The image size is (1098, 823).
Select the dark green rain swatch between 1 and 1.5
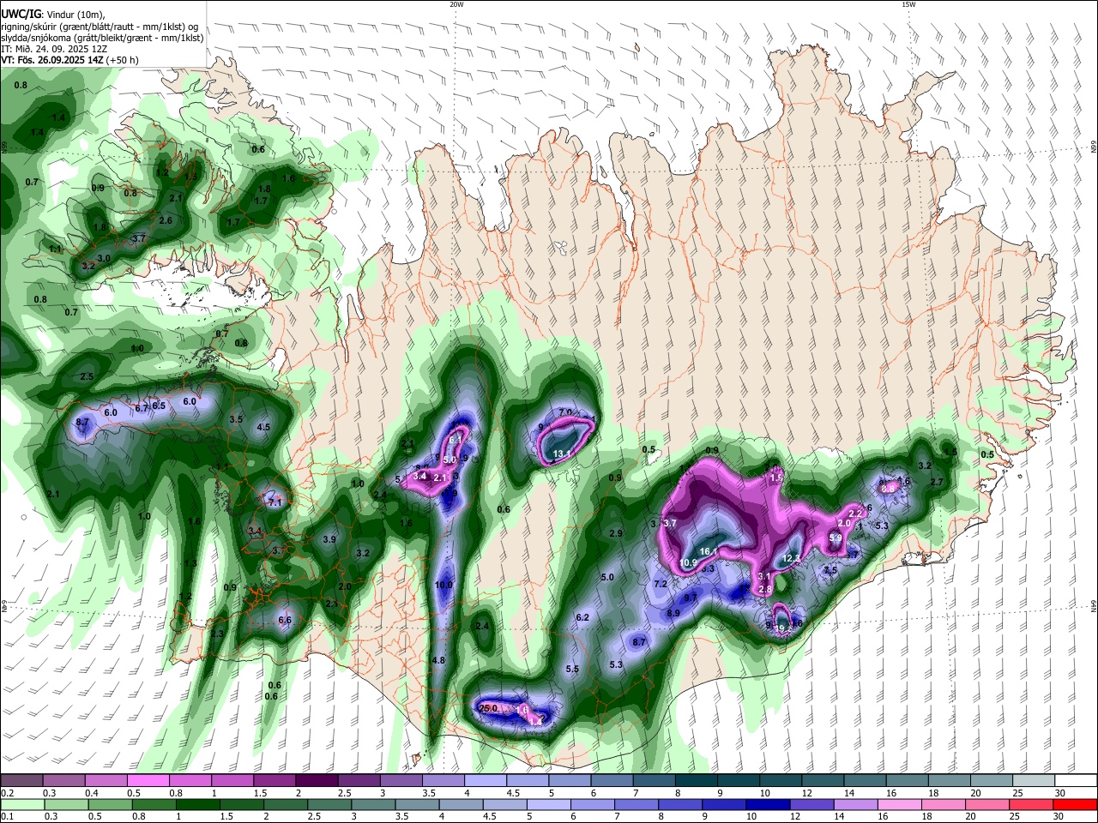coord(197,804)
